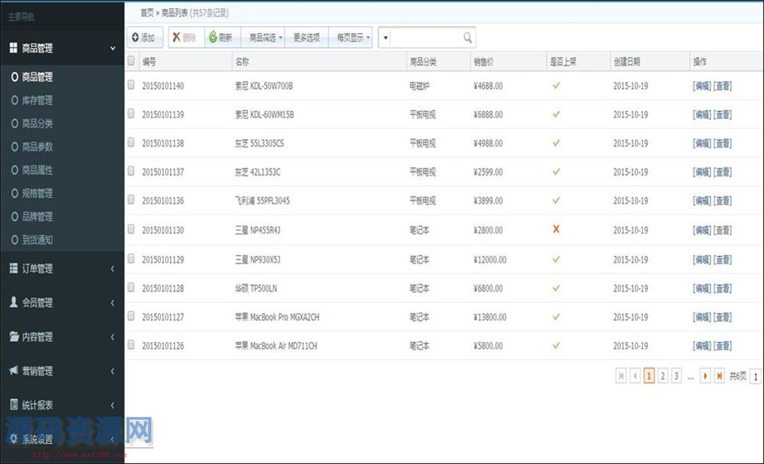Click 查看 link for 飞利浦 55PFL3045
Screen dimensions: 764x464
(x=723, y=201)
